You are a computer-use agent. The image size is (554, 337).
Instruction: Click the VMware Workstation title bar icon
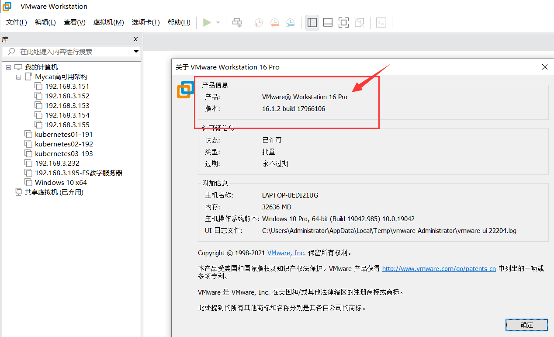pyautogui.click(x=7, y=7)
